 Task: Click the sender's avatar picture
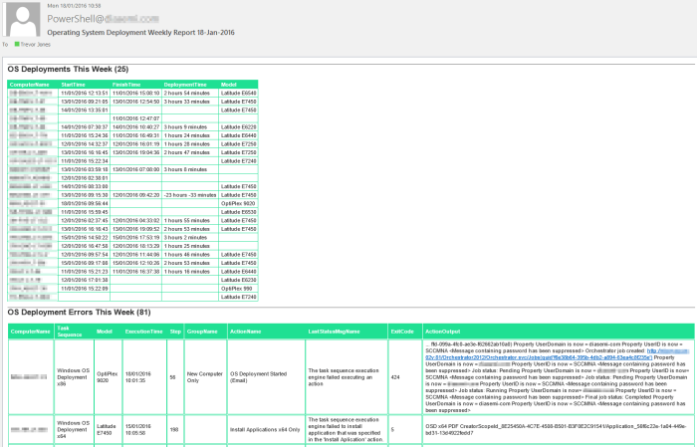point(22,24)
